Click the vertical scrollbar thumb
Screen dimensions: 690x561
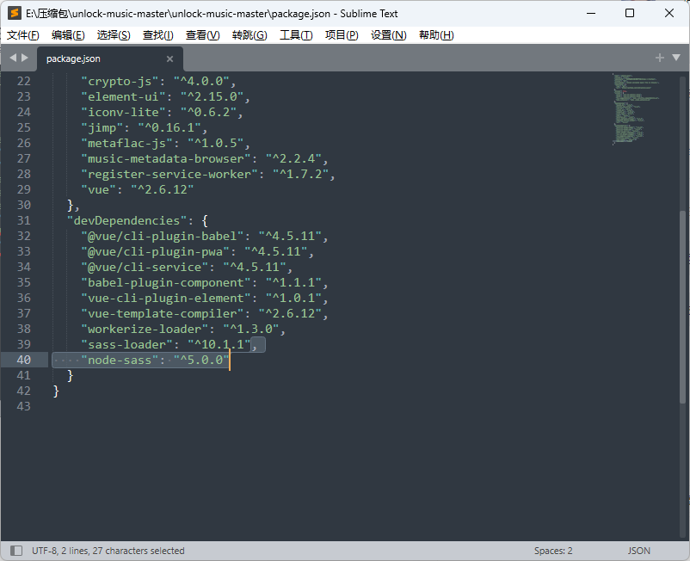tap(682, 306)
